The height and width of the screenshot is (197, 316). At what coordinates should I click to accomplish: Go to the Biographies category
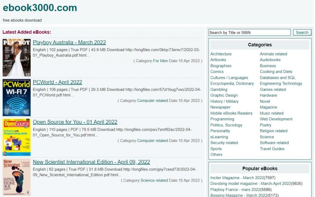pos(221,66)
